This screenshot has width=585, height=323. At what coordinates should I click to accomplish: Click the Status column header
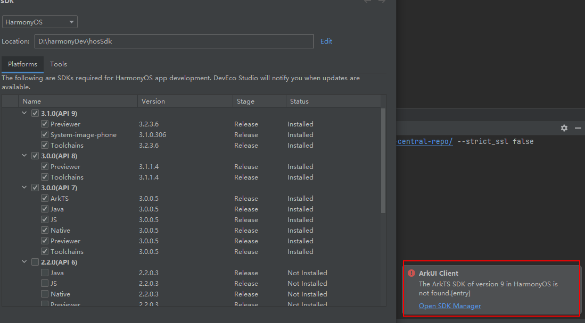(334, 101)
